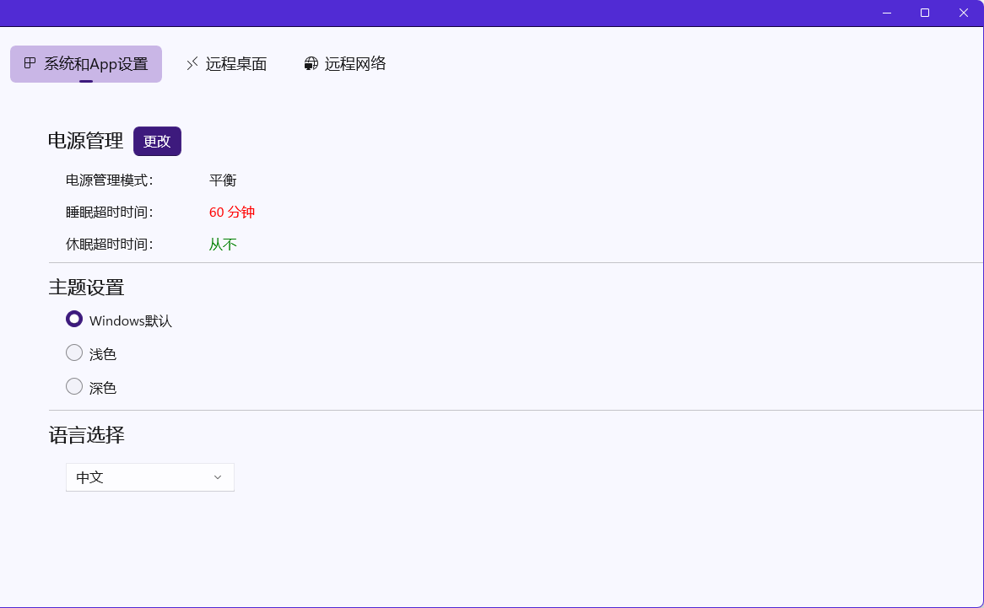Click the globe icon beside 远程网络
Viewport: 984px width, 608px height.
click(311, 63)
